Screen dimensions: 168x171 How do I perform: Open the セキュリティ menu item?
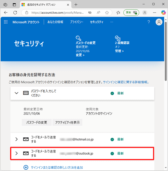97,22
